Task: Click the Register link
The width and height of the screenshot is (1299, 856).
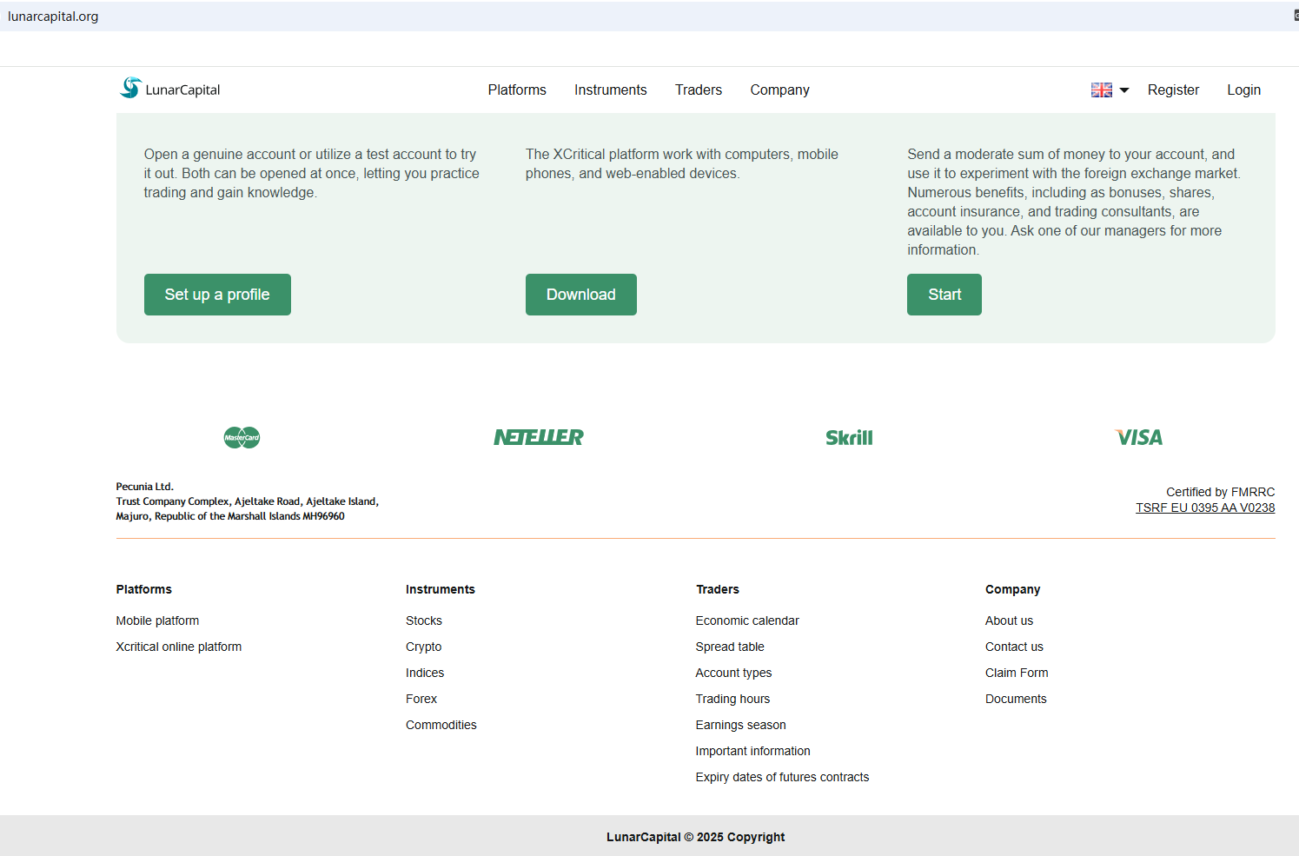Action: [x=1173, y=90]
